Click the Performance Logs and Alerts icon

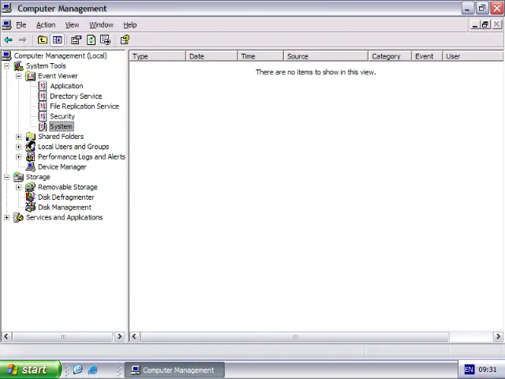click(31, 156)
